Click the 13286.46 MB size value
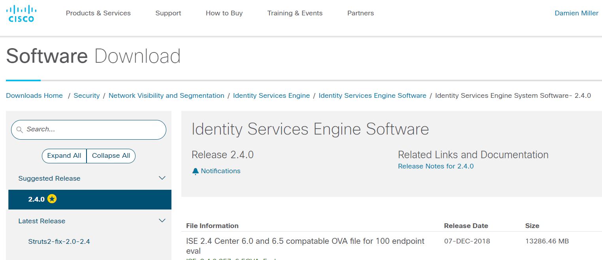This screenshot has width=602, height=260. point(547,241)
